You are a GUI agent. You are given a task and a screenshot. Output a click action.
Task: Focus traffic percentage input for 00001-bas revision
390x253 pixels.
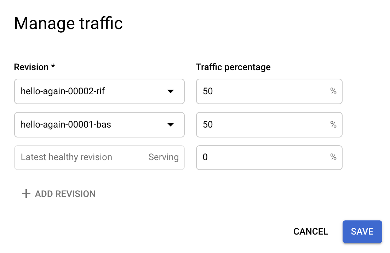tap(262, 124)
